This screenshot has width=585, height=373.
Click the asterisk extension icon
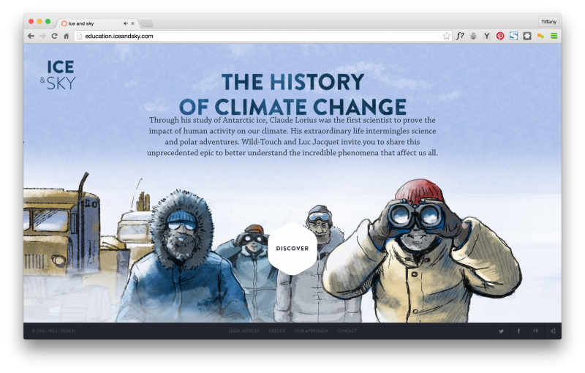tap(526, 36)
